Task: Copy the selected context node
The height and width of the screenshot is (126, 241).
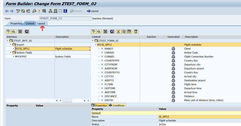Action: point(124,31)
